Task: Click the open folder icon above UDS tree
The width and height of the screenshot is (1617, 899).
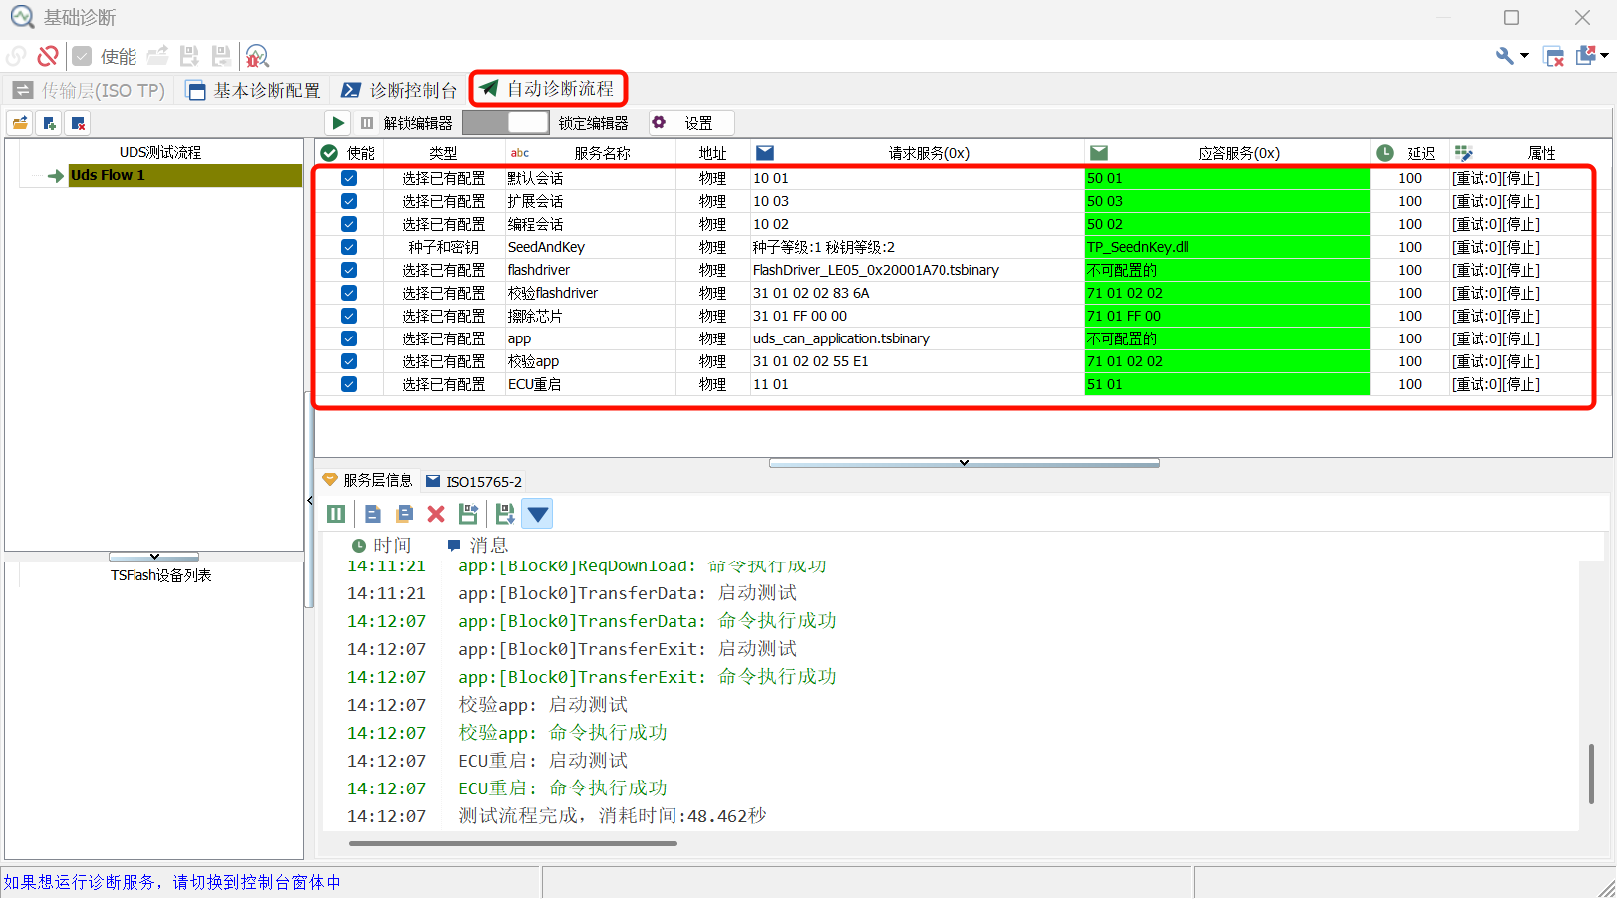Action: pyautogui.click(x=20, y=123)
